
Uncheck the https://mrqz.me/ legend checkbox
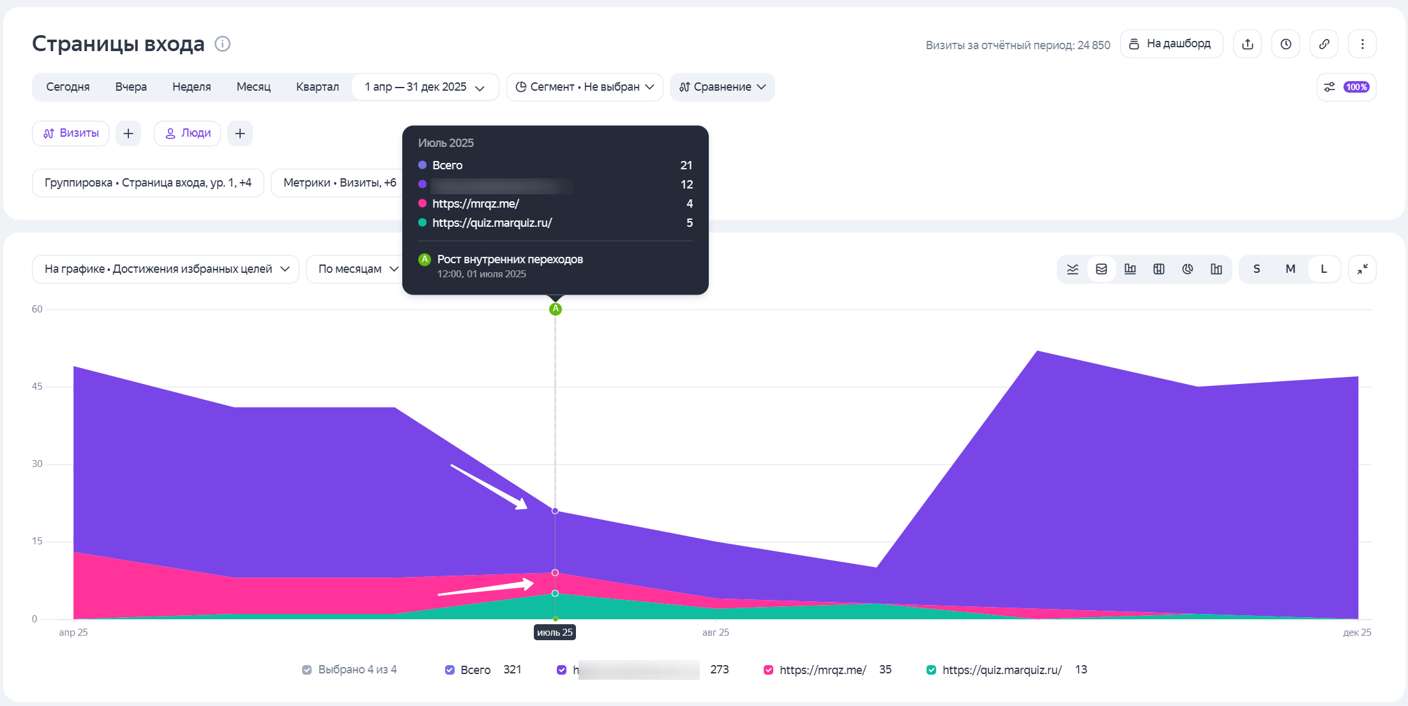[769, 670]
